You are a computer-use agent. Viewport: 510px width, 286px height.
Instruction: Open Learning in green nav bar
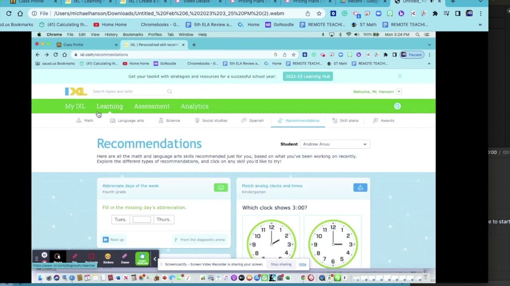110,106
